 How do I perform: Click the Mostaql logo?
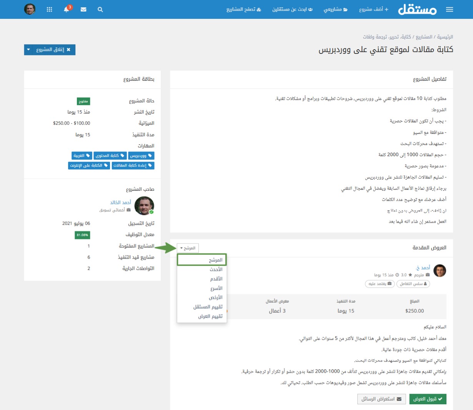tap(417, 10)
